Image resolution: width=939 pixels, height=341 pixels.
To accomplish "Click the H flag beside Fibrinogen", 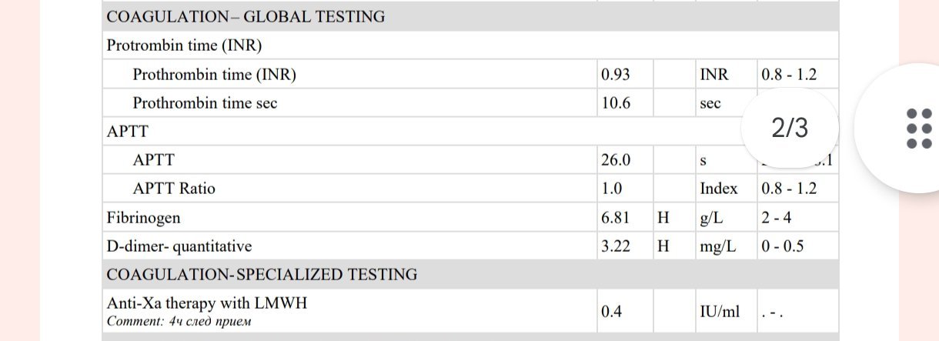I will coord(663,218).
